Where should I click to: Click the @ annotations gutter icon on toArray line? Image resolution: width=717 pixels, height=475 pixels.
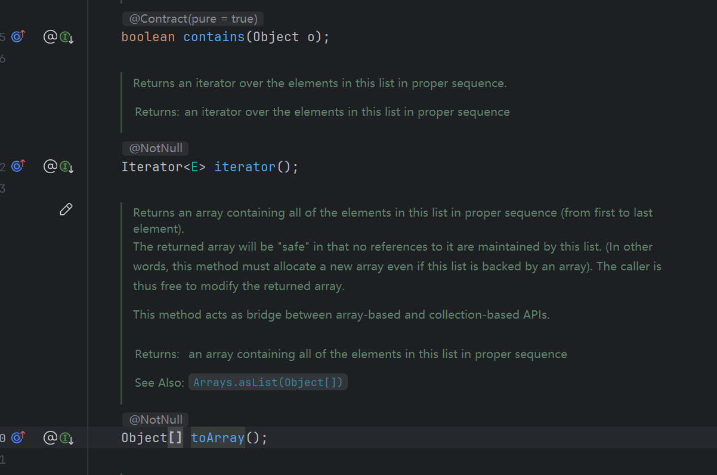click(50, 437)
